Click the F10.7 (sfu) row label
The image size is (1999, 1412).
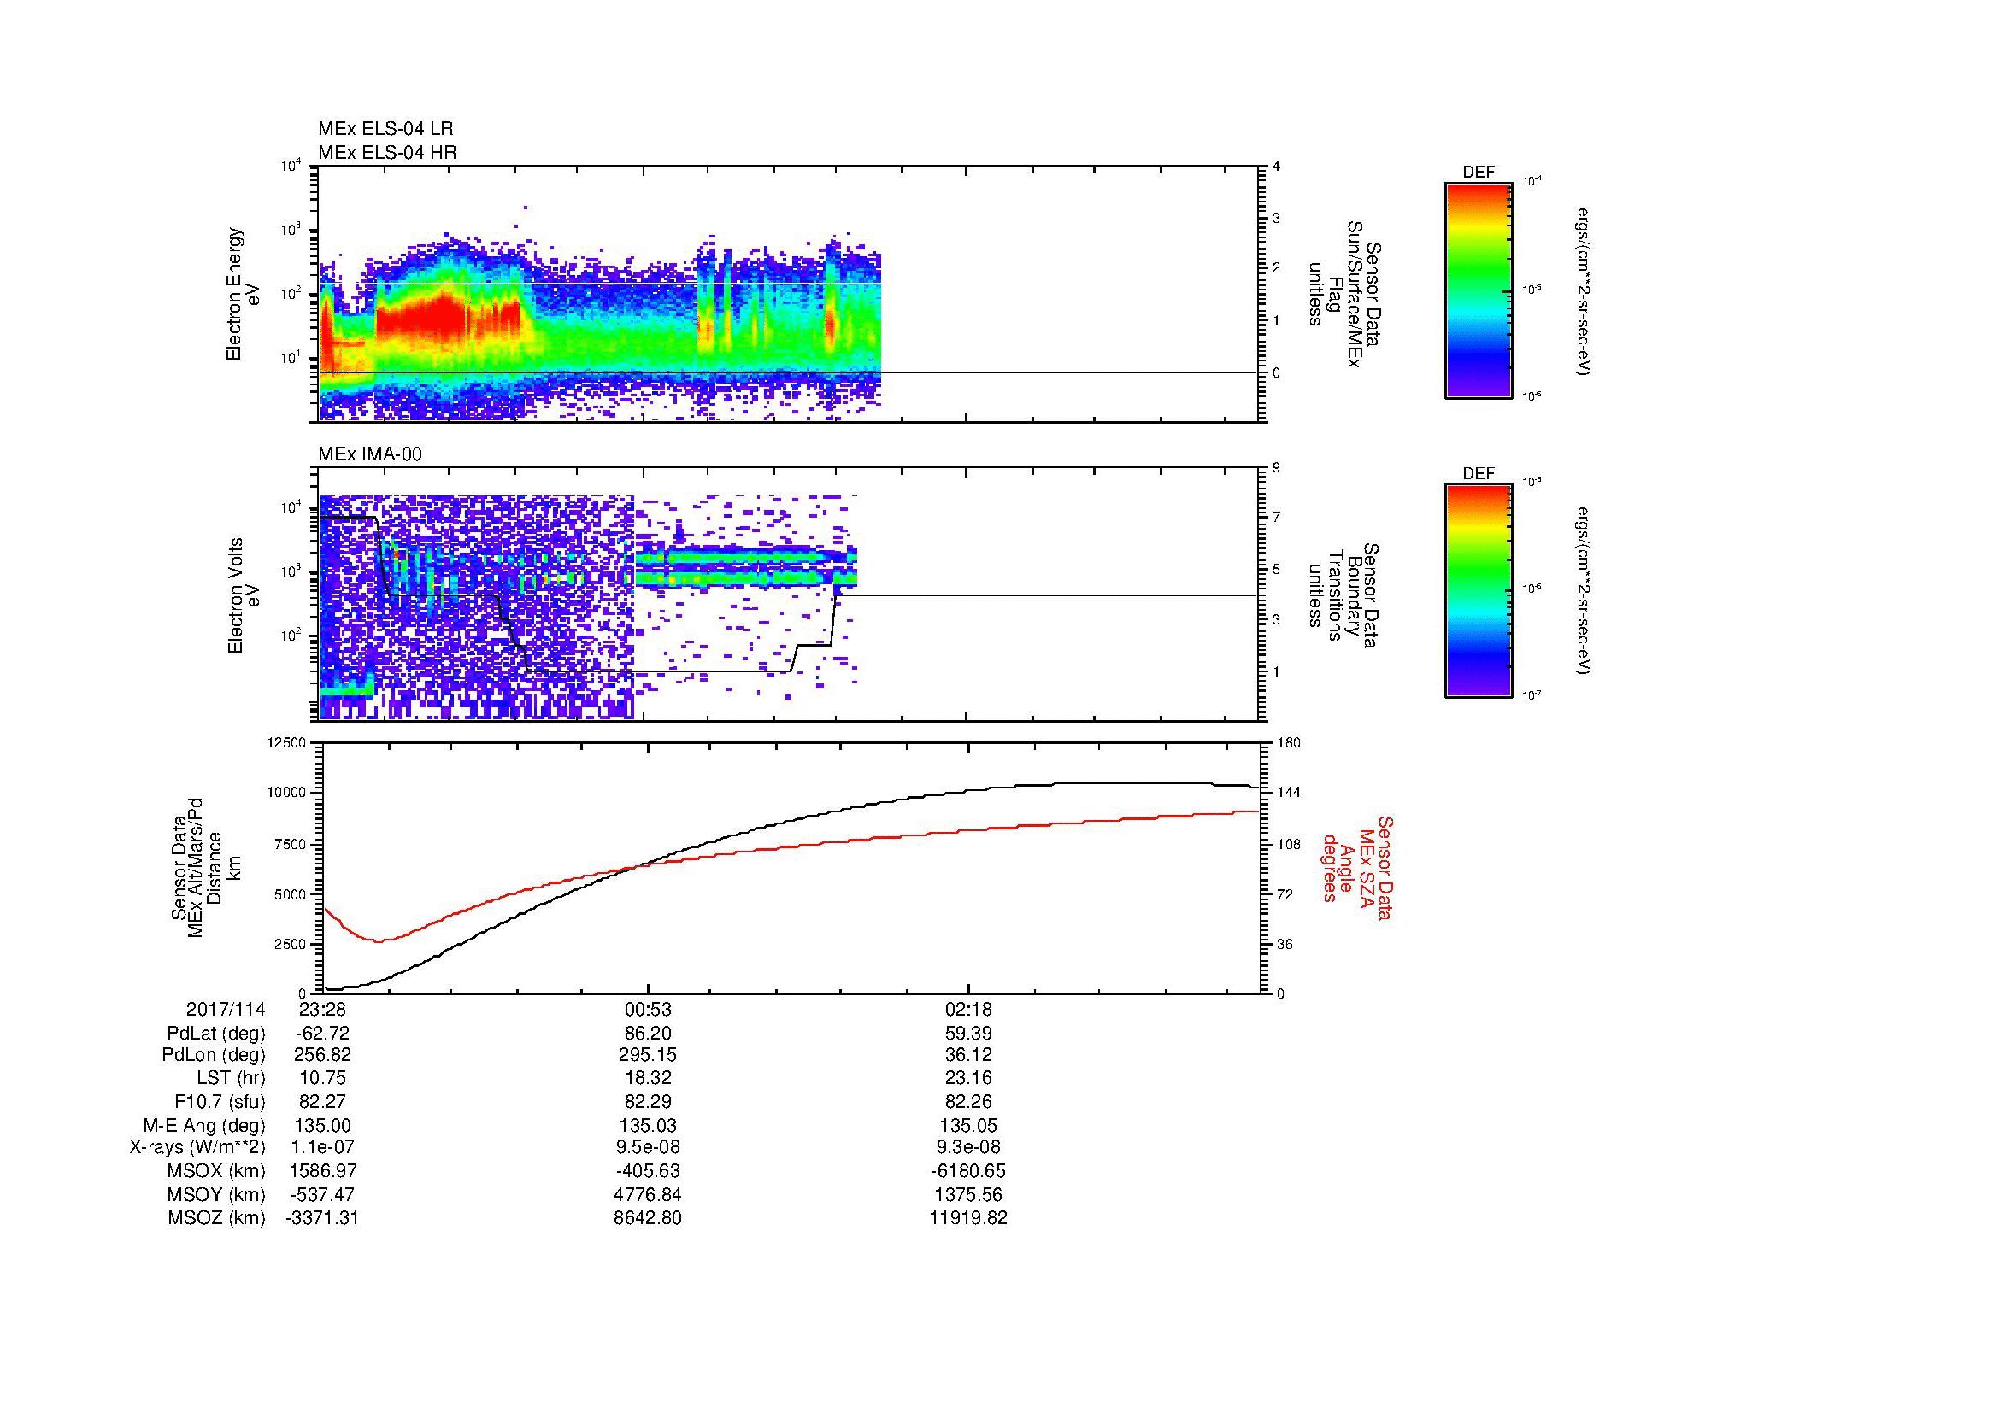coord(220,1101)
